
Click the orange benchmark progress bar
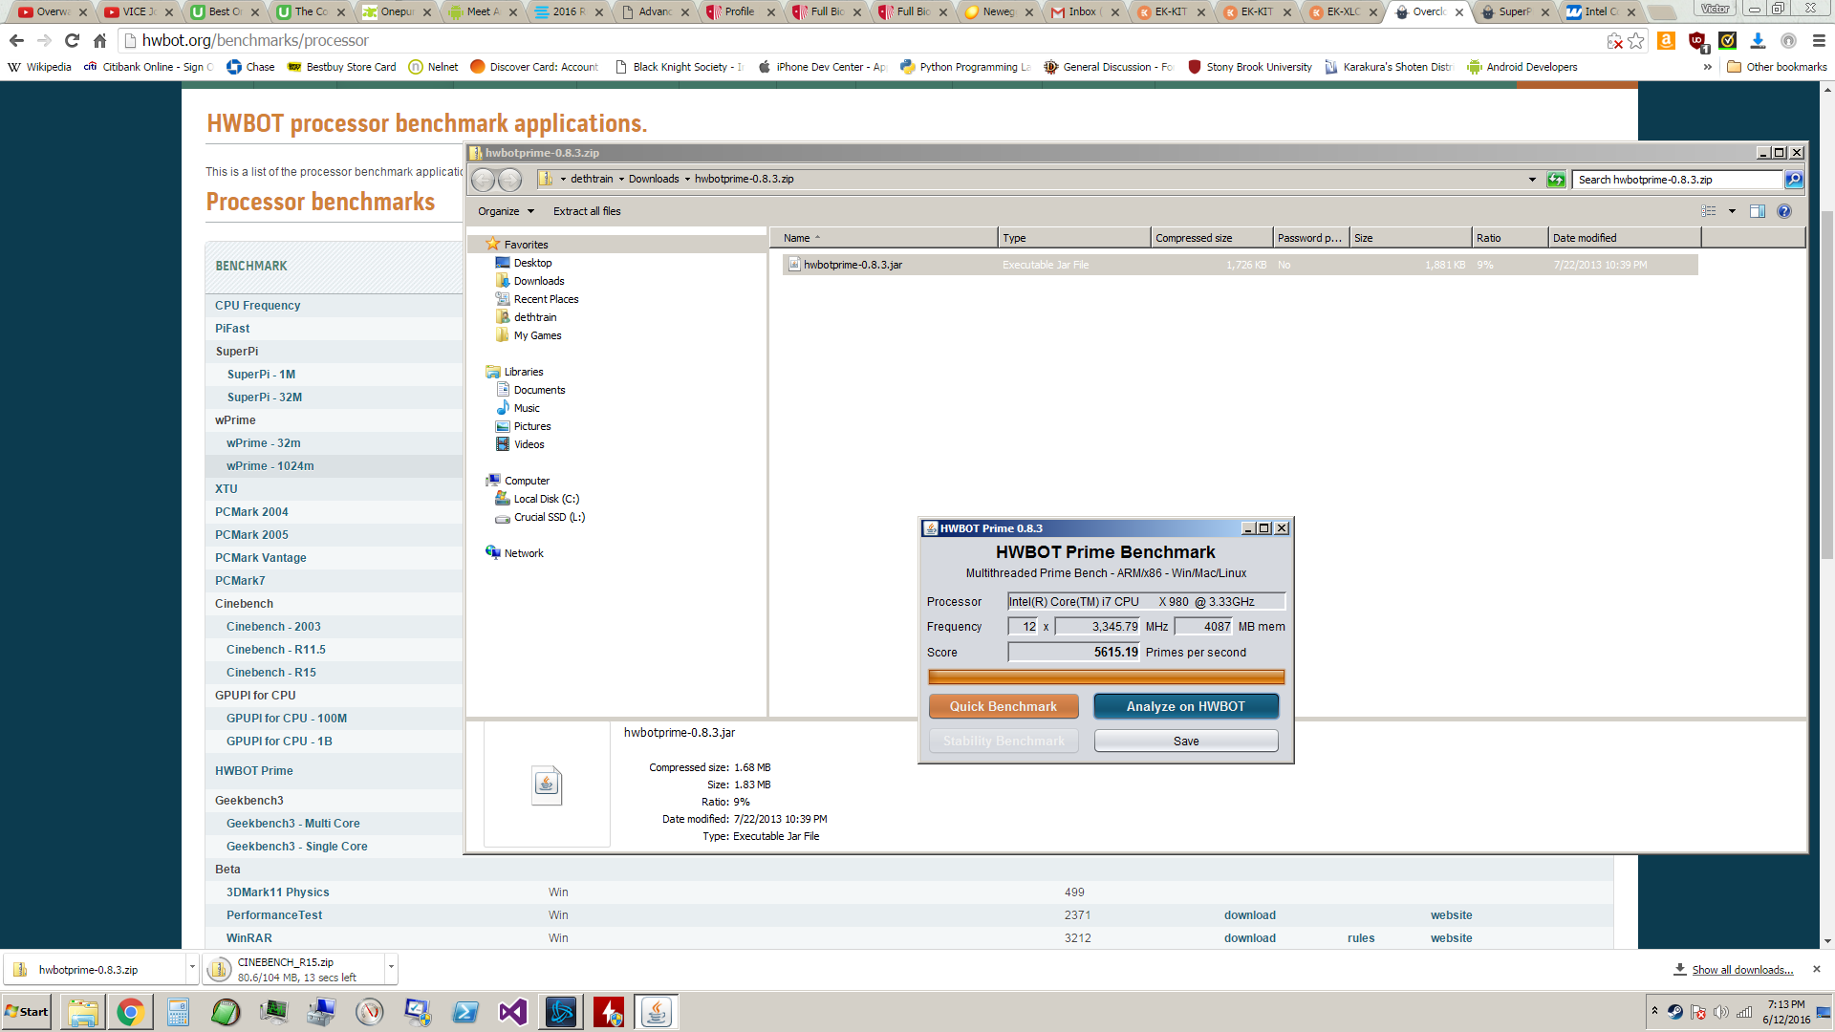1107,677
